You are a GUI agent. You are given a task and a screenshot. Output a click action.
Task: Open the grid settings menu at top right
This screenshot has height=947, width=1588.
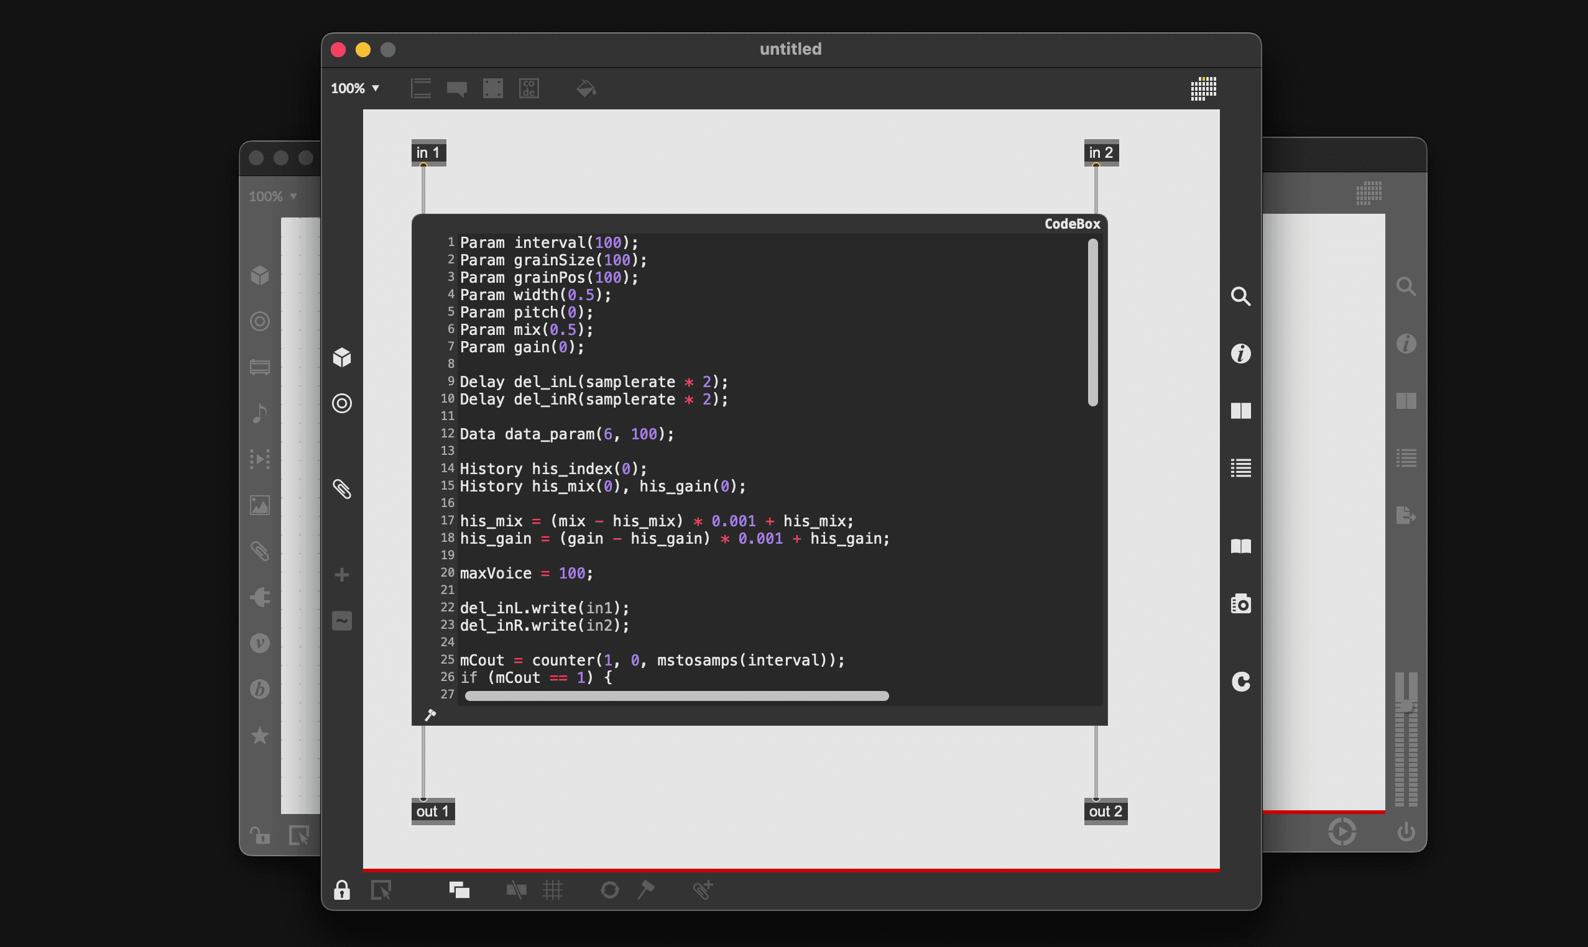(1203, 89)
